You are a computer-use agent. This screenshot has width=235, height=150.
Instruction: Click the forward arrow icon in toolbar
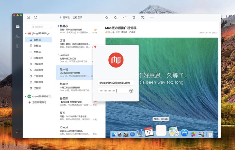pyautogui.click(x=125, y=18)
